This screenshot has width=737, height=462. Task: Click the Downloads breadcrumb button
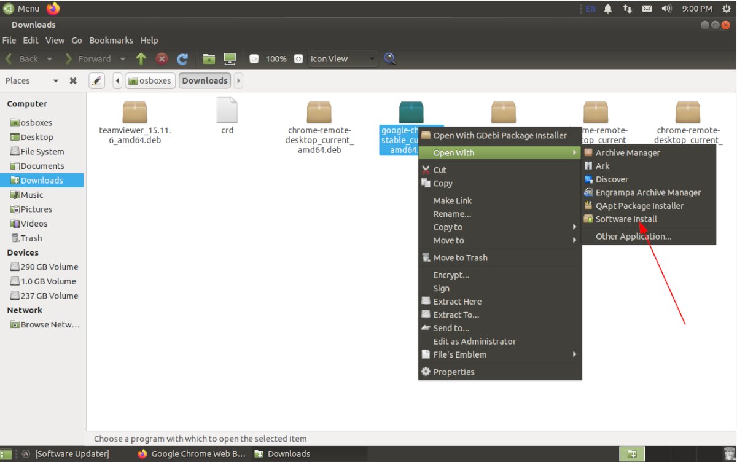click(205, 80)
